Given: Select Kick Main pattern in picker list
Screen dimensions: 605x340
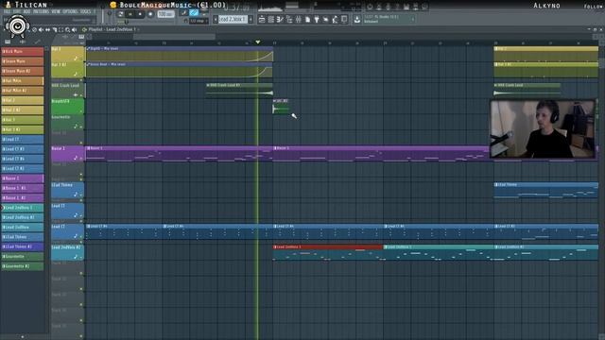Looking at the screenshot, I should (x=23, y=51).
